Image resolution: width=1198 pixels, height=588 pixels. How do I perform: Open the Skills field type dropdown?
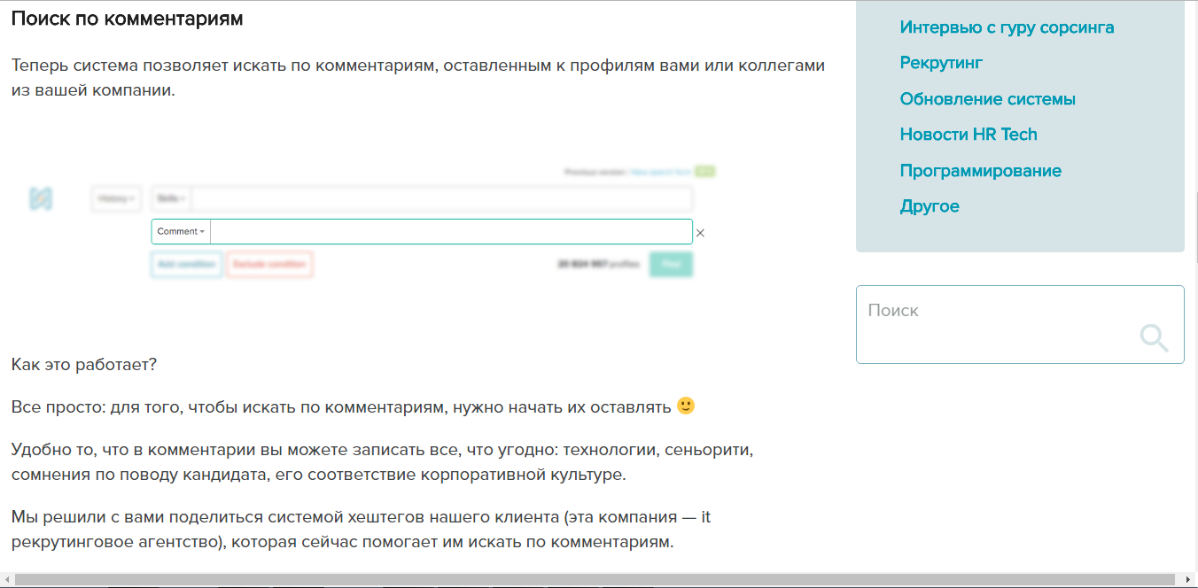(x=168, y=198)
